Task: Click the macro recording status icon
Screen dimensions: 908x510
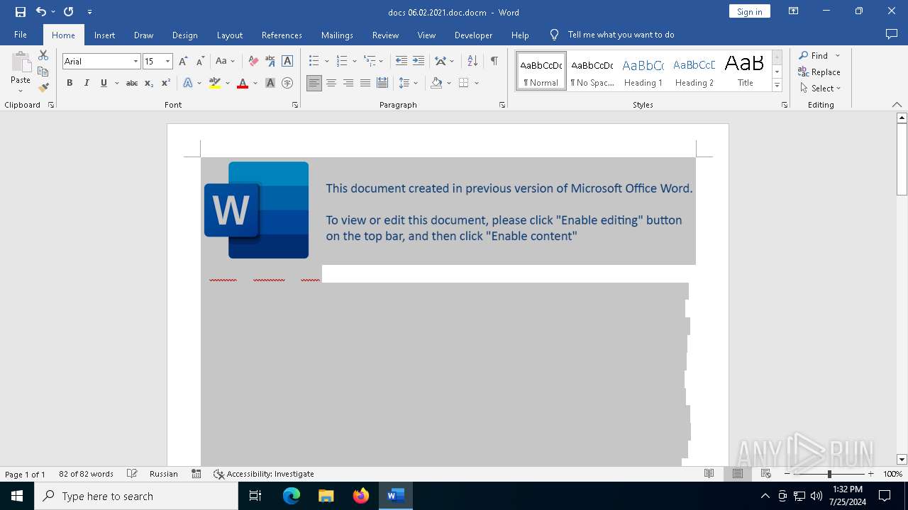Action: (196, 474)
